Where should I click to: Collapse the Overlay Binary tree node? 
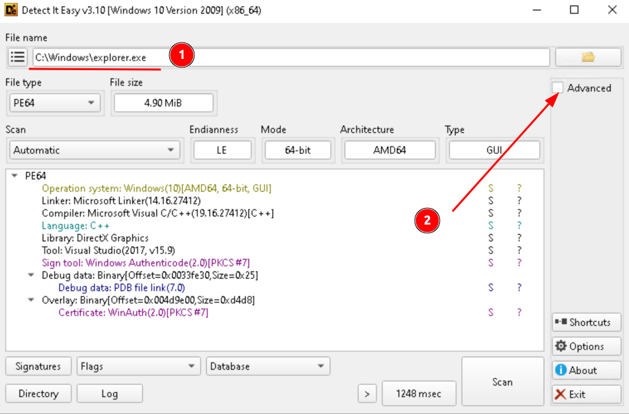pyautogui.click(x=31, y=301)
